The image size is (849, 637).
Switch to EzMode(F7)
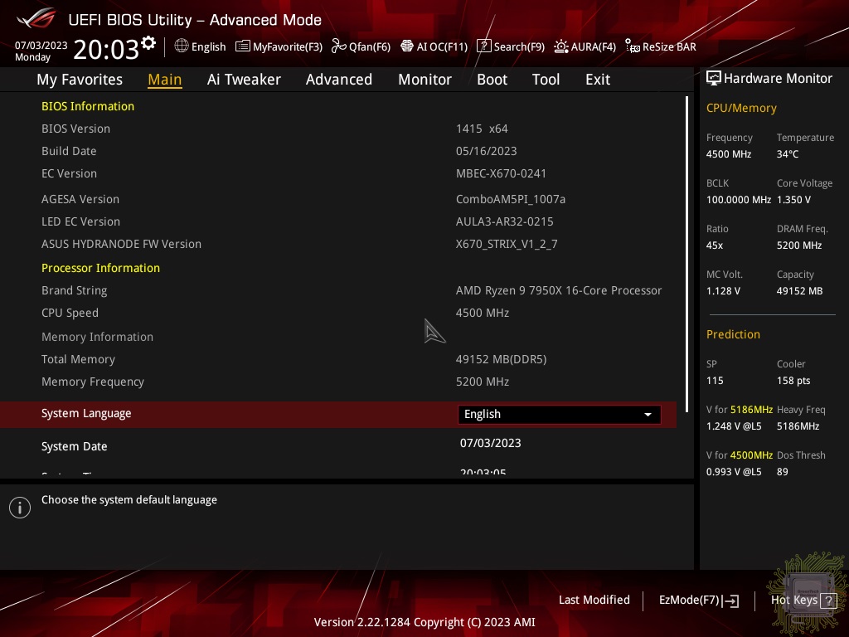click(698, 601)
